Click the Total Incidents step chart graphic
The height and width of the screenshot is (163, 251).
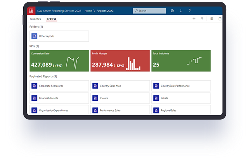[x=194, y=61]
